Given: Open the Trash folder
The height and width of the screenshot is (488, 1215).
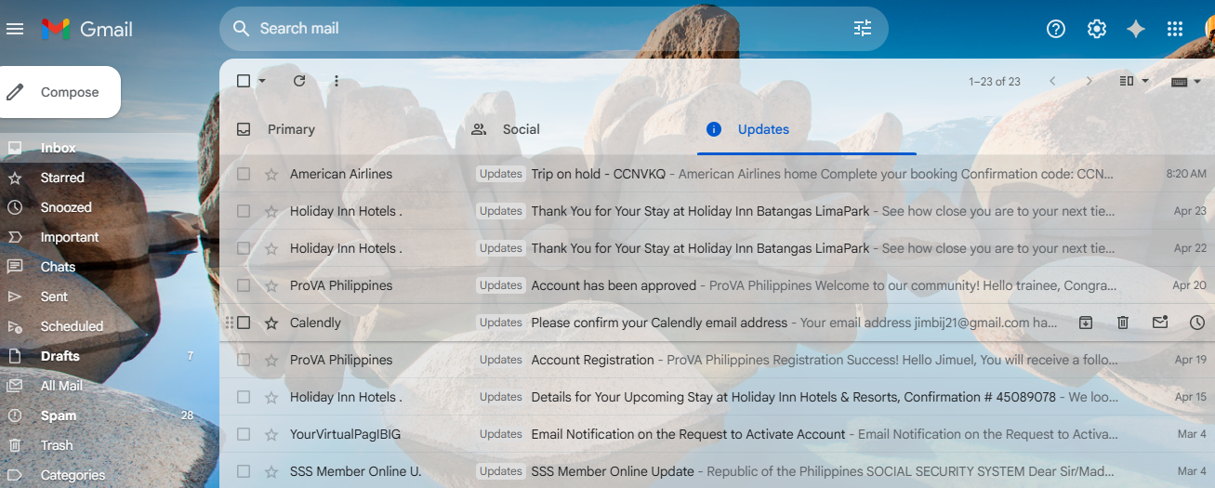Looking at the screenshot, I should pos(57,445).
